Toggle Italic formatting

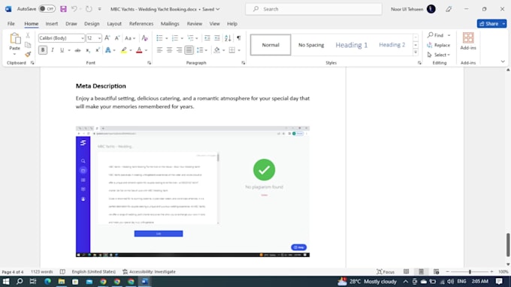(52, 50)
